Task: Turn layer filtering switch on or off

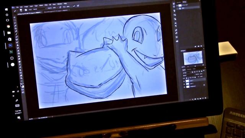Action: (204, 71)
